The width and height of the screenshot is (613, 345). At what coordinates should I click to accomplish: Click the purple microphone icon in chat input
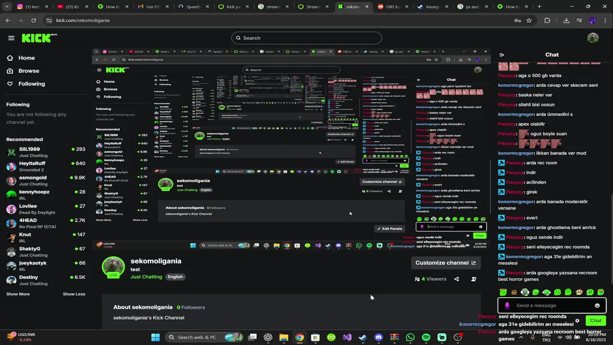[507, 305]
